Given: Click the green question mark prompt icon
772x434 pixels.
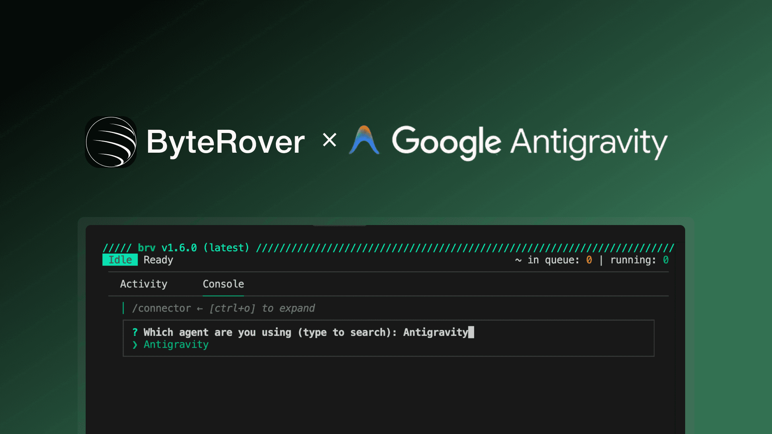Looking at the screenshot, I should pos(135,332).
